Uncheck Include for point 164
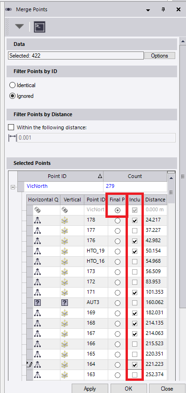This screenshot has width=186, height=393. (135, 365)
